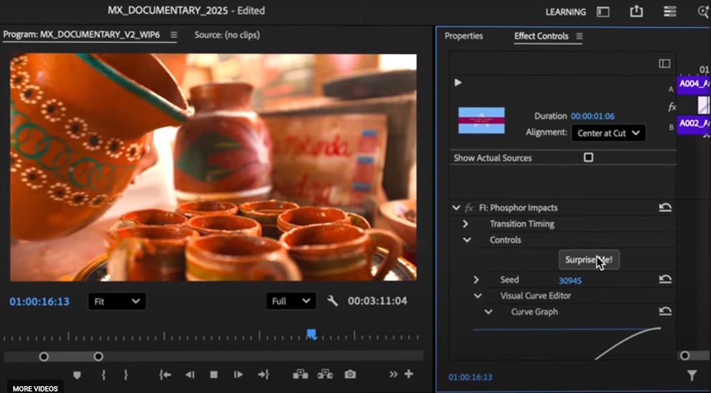This screenshot has height=393, width=711.
Task: Open the Program monitor wrench settings
Action: [x=332, y=301]
